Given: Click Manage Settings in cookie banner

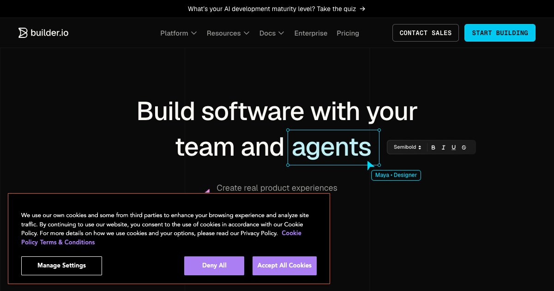Looking at the screenshot, I should pos(61,266).
